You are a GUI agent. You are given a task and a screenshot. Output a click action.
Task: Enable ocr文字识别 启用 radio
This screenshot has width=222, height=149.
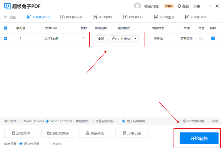(208, 121)
